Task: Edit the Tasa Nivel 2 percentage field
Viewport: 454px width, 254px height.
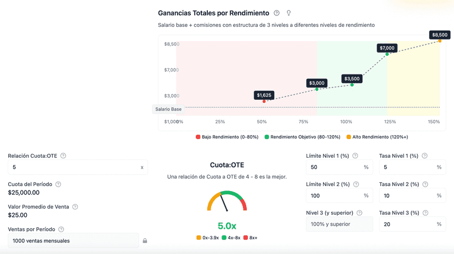Action: pyautogui.click(x=406, y=195)
